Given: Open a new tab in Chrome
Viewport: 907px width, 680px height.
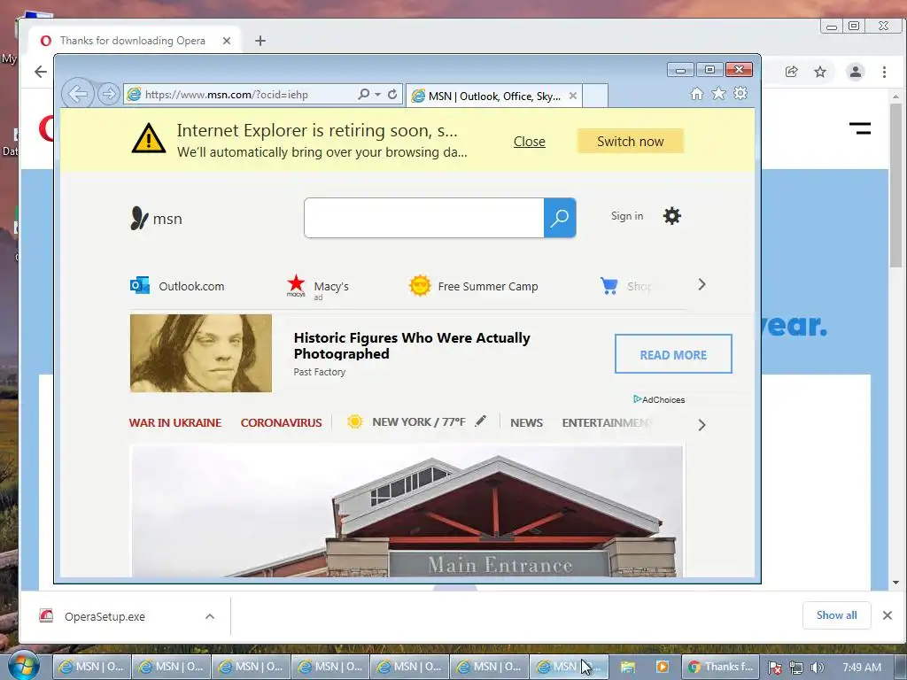Looking at the screenshot, I should [260, 41].
